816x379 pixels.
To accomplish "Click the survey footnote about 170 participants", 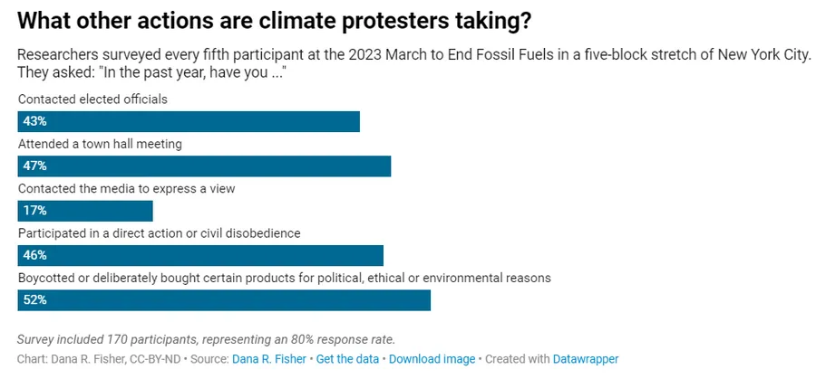I will coord(206,339).
